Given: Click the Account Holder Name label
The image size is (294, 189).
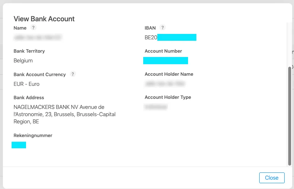Looking at the screenshot, I should click(x=169, y=74).
